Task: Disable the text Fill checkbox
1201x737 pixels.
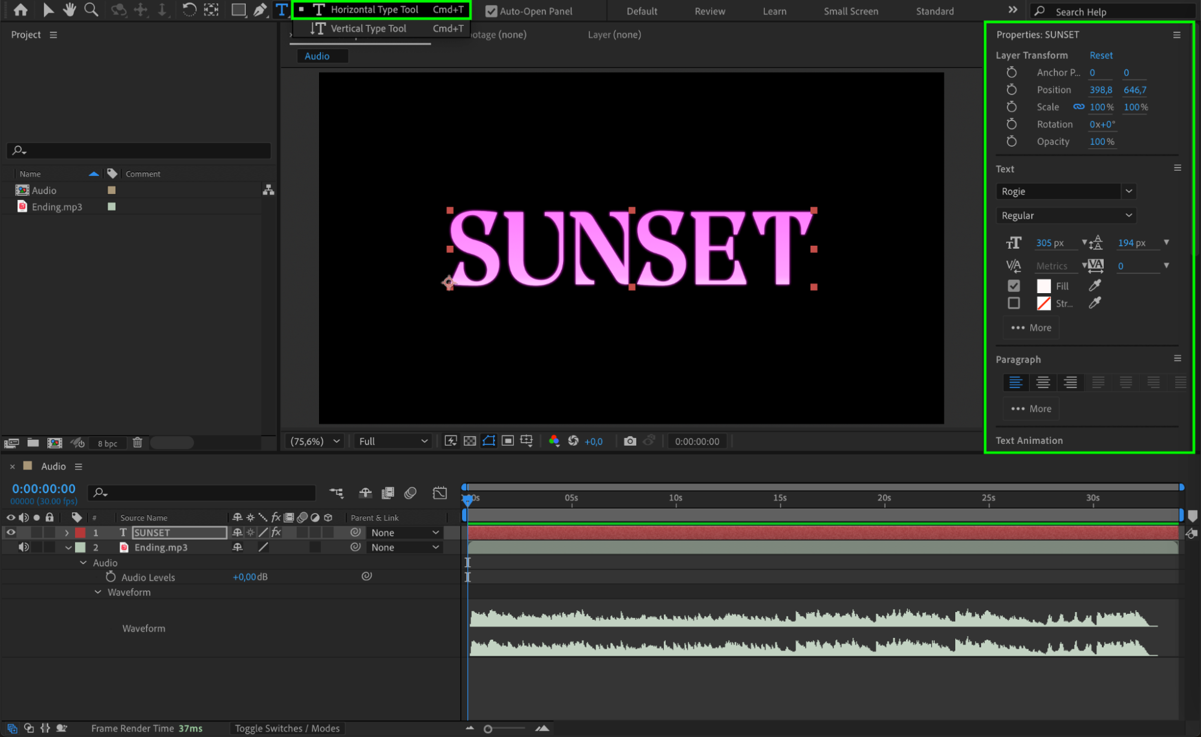Action: tap(1014, 286)
